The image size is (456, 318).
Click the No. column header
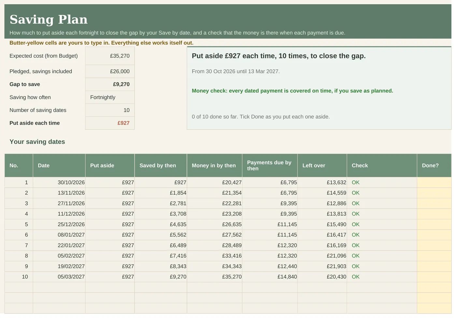point(19,166)
